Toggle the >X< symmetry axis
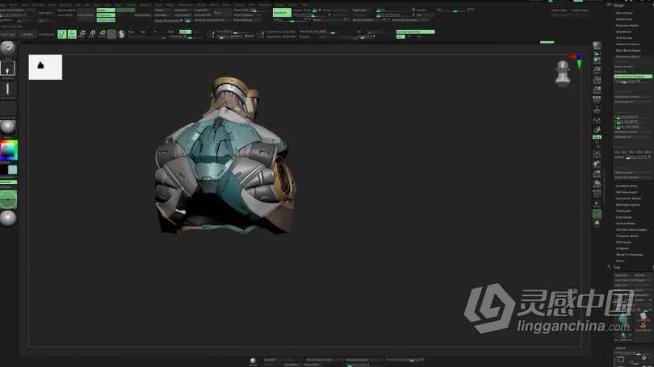This screenshot has height=367, width=654. (400, 36)
